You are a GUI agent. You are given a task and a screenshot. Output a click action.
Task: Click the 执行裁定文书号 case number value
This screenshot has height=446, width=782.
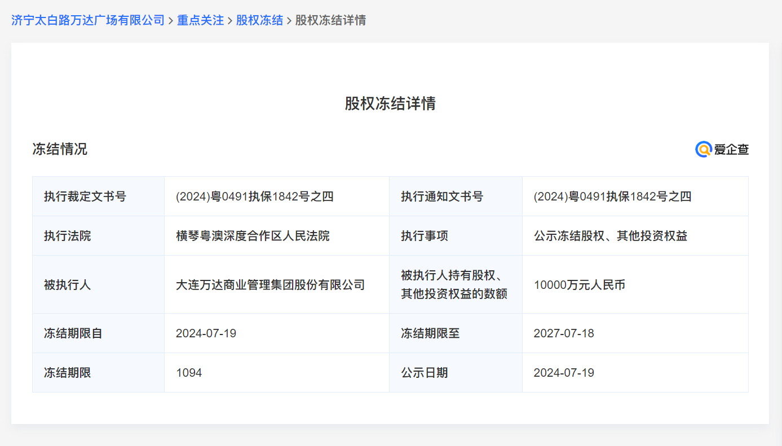point(255,197)
